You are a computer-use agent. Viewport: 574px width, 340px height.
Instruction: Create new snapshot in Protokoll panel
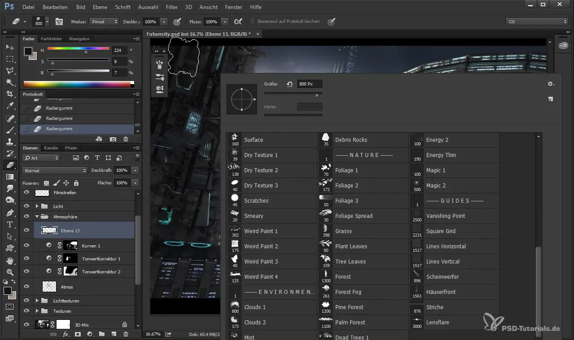point(113,139)
